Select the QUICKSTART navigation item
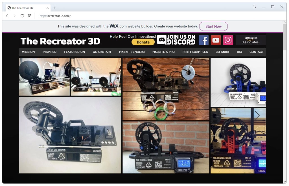Image resolution: width=289 pixels, height=186 pixels. coord(102,52)
